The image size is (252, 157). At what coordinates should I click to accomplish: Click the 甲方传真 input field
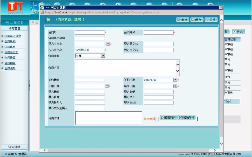pos(90,97)
